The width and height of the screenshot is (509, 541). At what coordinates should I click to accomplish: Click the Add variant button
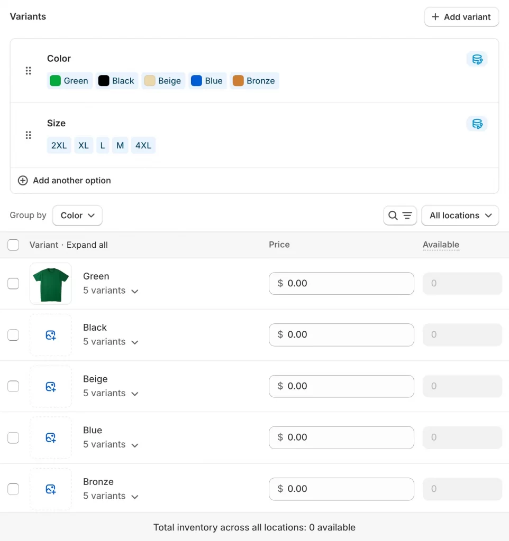(461, 16)
